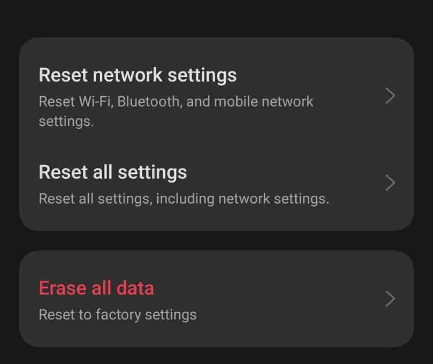
Task: Click the gray text under Erase all data
Action: [118, 315]
